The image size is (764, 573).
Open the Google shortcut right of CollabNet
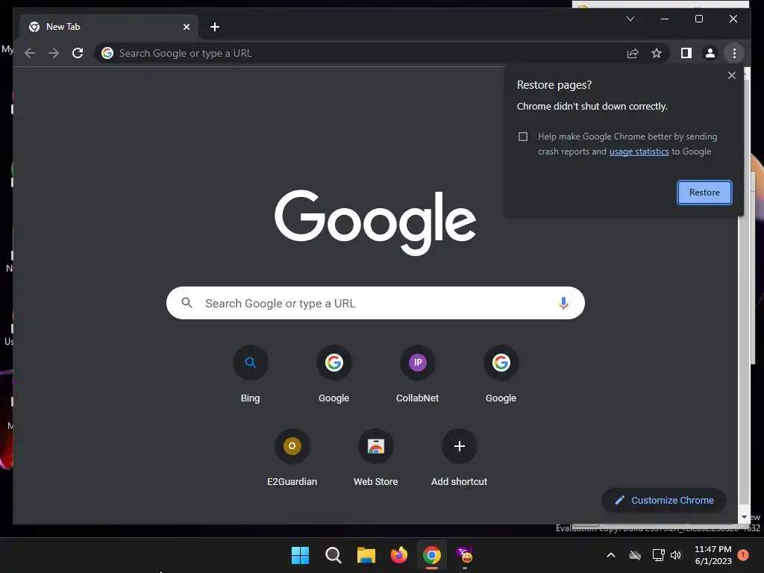(x=501, y=374)
